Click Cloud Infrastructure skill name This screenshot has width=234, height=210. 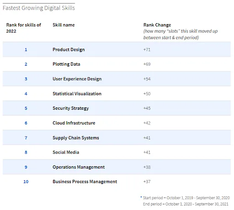pos(74,123)
